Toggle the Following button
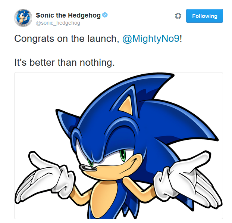Image resolution: width=232 pixels, height=223 pixels. click(204, 16)
